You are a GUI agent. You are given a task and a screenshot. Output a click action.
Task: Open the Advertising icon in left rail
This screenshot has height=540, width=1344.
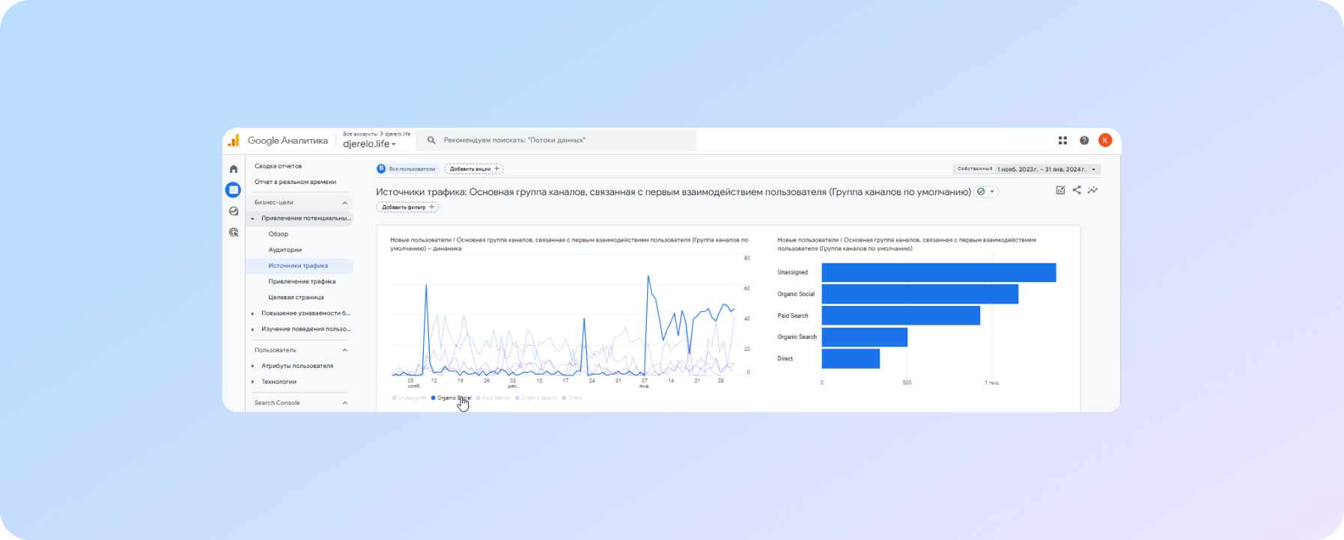(234, 233)
